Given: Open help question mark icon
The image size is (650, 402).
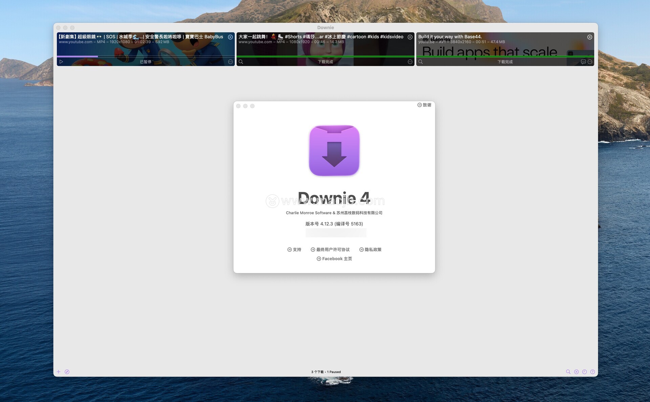Looking at the screenshot, I should [x=592, y=372].
